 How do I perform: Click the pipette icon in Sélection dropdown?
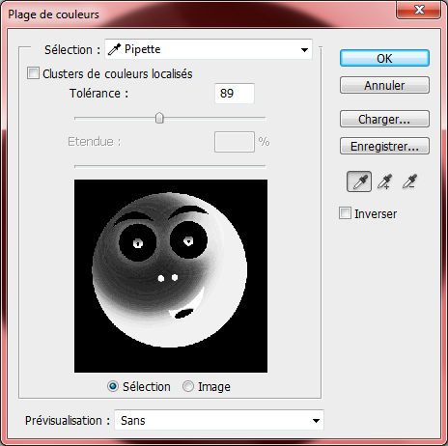tap(114, 49)
